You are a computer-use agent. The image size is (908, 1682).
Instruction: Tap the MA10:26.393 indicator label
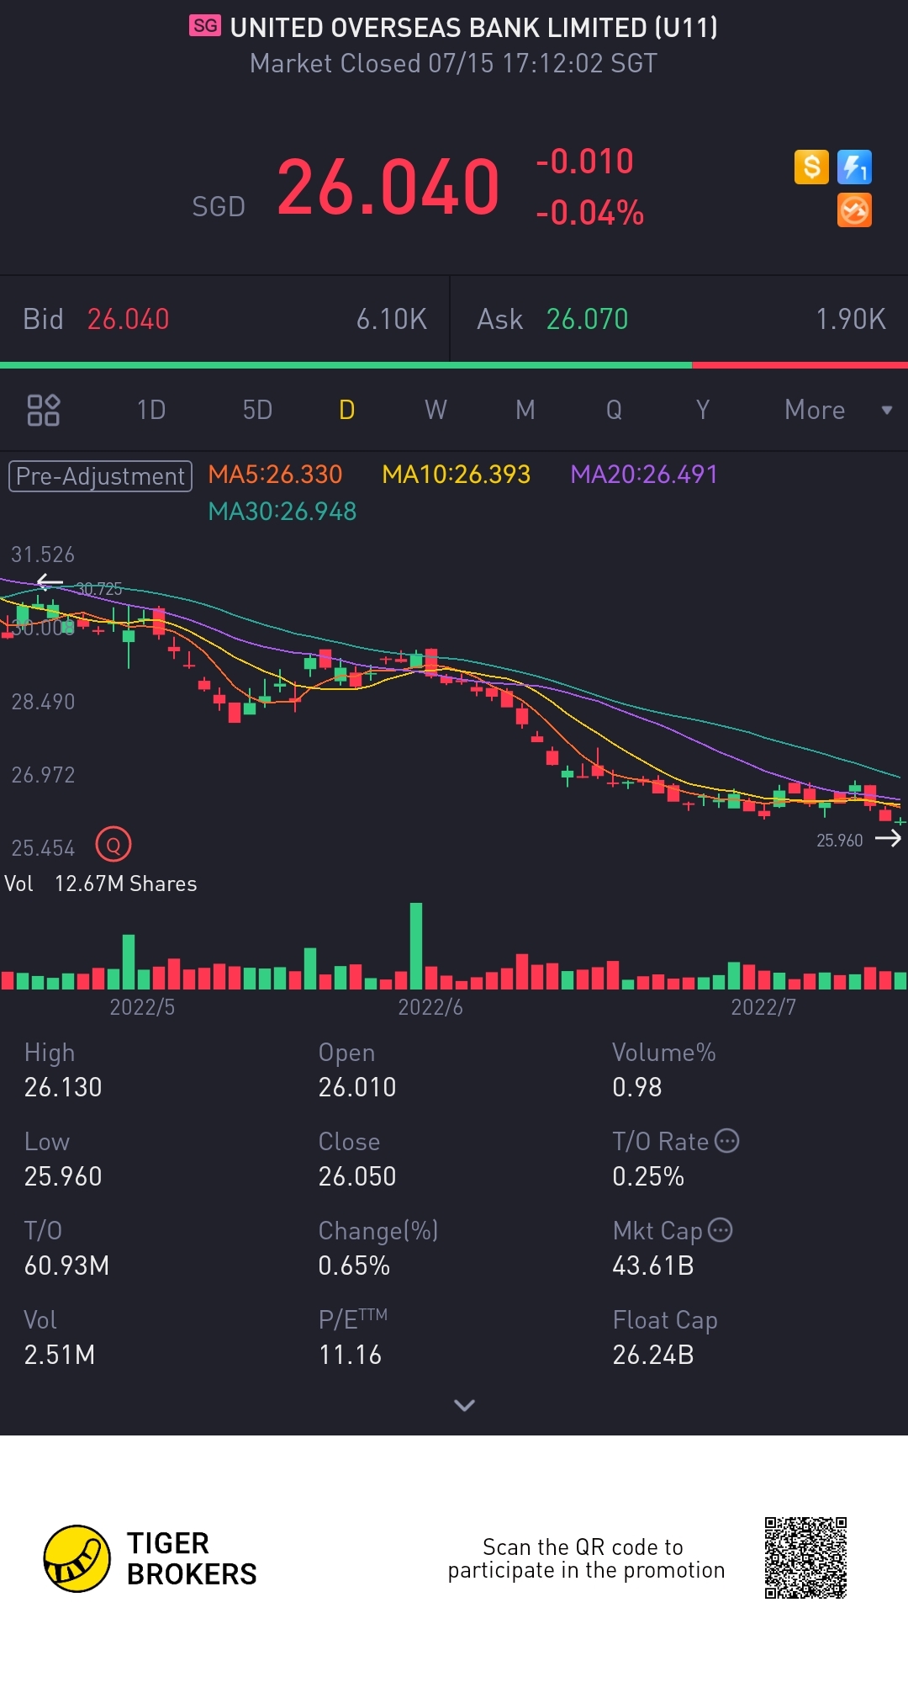click(x=457, y=475)
